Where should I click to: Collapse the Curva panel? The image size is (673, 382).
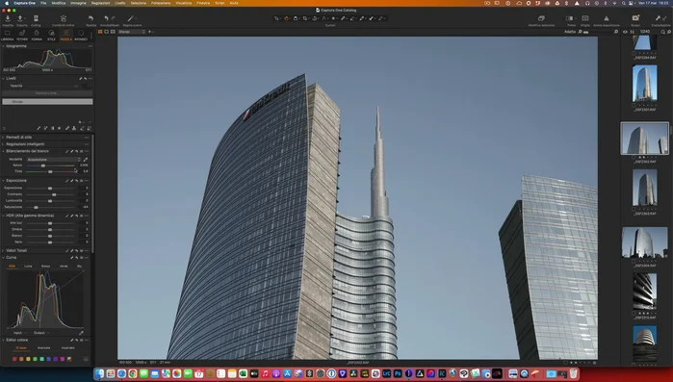pyautogui.click(x=4, y=258)
